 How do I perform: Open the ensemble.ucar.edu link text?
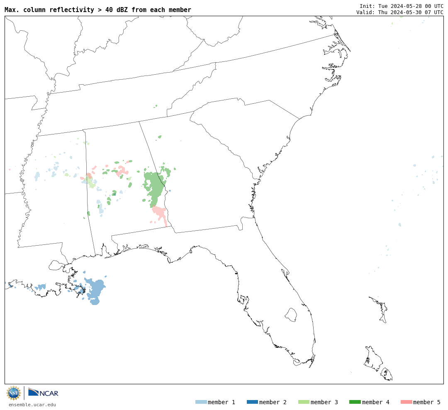pyautogui.click(x=32, y=405)
